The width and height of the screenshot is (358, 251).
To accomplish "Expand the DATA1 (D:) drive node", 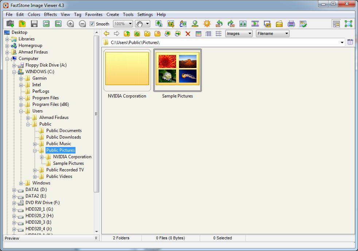I will [13, 190].
